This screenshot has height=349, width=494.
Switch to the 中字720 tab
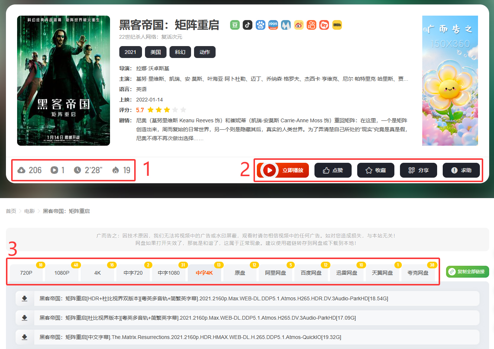133,273
